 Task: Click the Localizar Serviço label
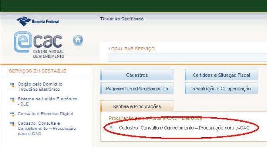132,49
